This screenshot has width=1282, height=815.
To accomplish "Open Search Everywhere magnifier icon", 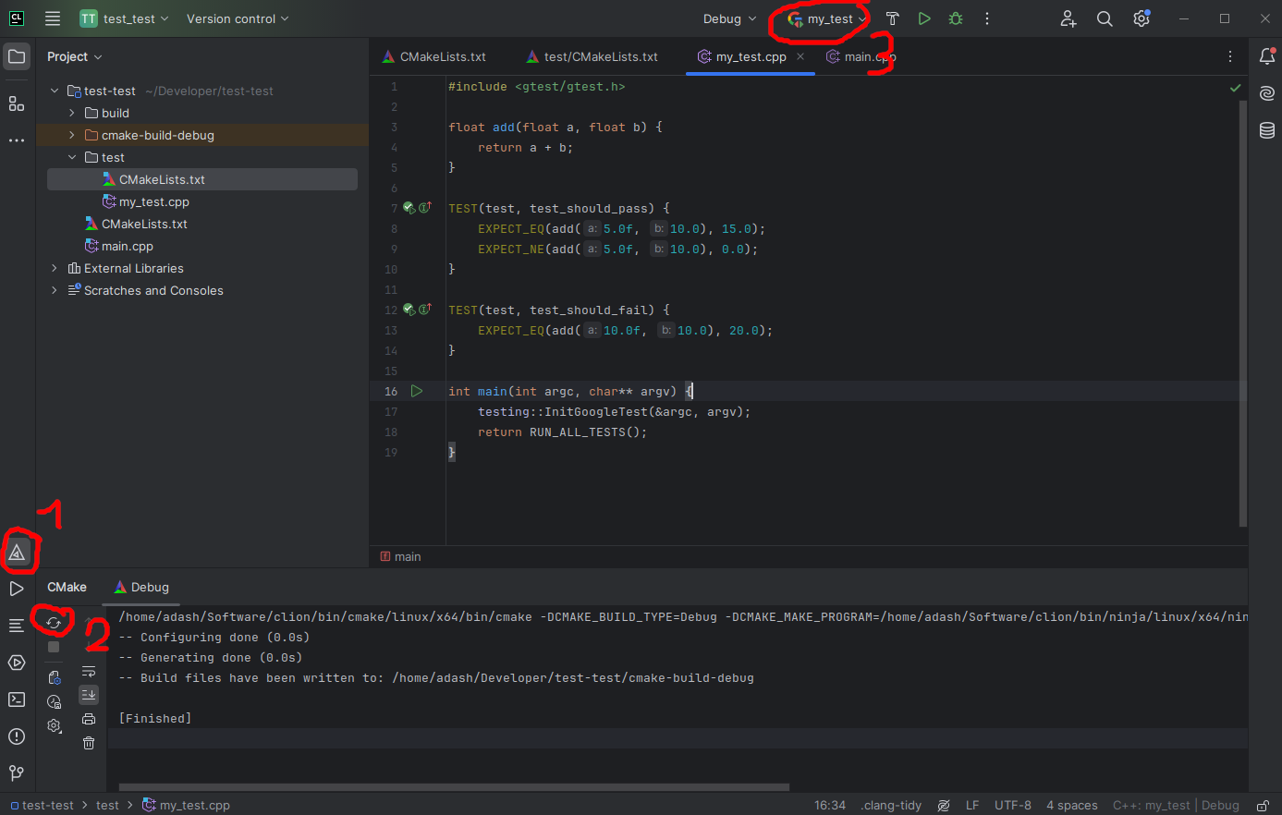I will [x=1105, y=18].
